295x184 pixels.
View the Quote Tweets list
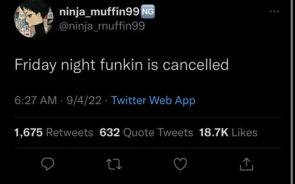(x=158, y=133)
